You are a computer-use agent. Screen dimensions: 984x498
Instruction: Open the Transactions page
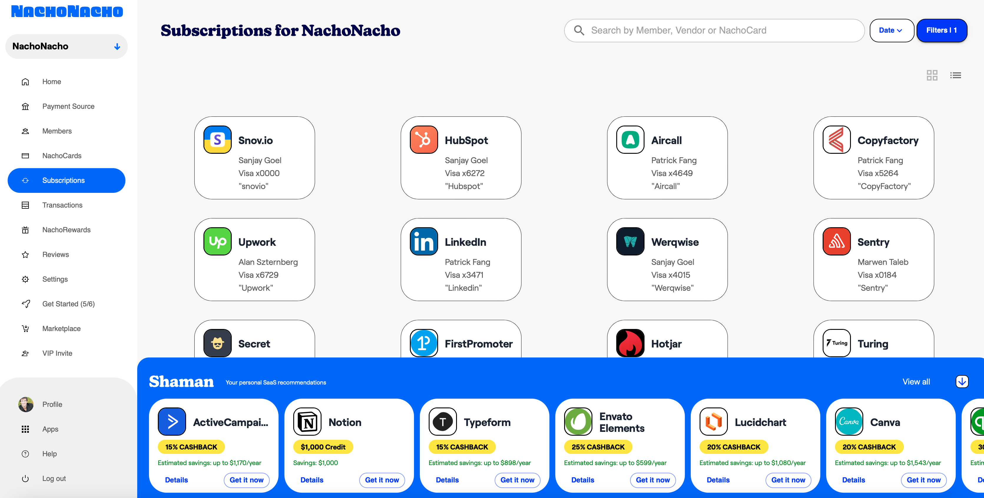[x=62, y=205]
